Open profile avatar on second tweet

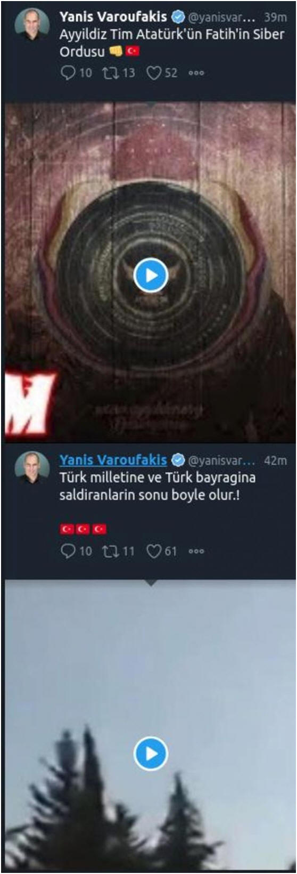click(32, 467)
